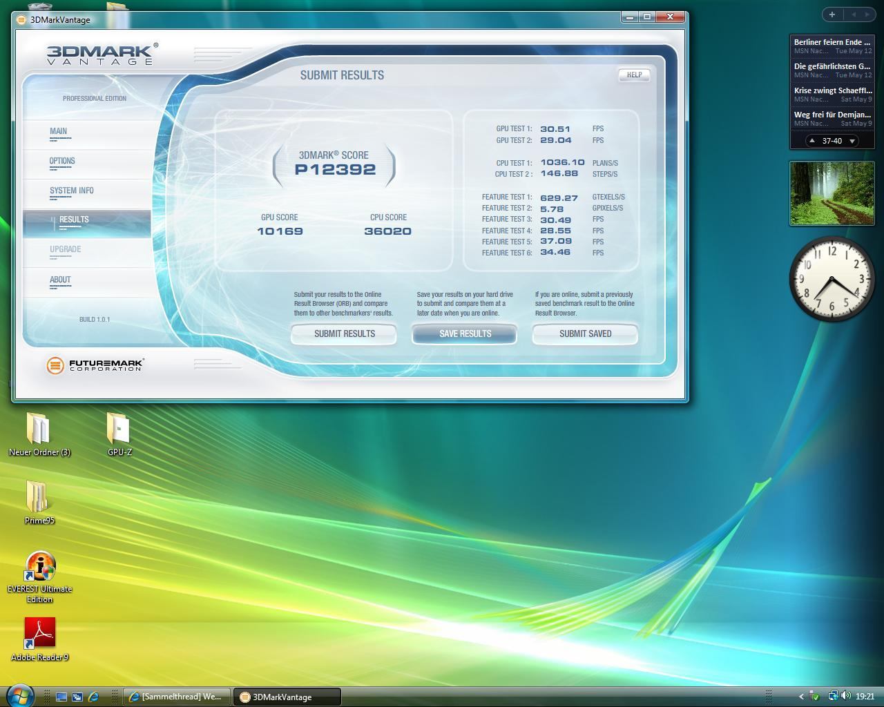Click the Save Results button
884x707 pixels.
[x=465, y=334]
